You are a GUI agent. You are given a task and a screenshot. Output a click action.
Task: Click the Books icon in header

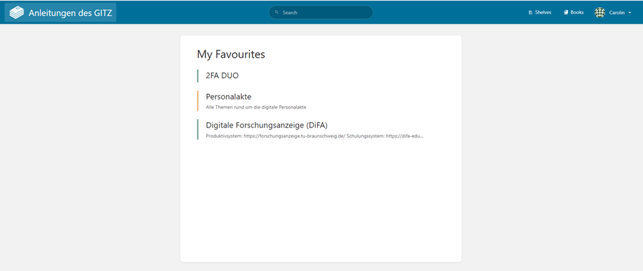click(x=566, y=12)
